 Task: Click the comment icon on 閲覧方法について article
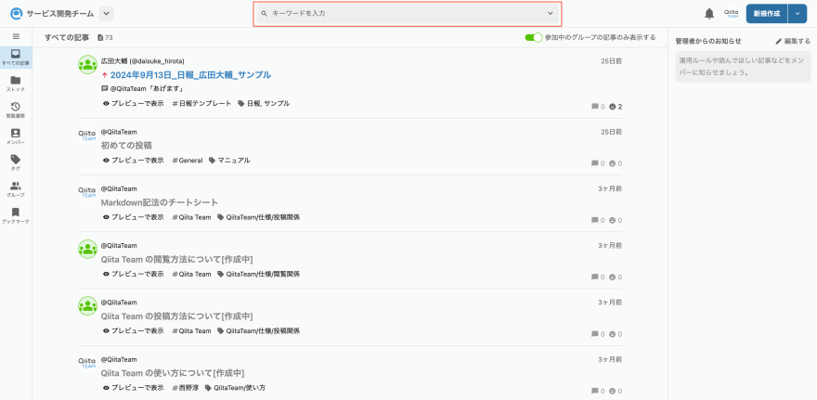[594, 277]
